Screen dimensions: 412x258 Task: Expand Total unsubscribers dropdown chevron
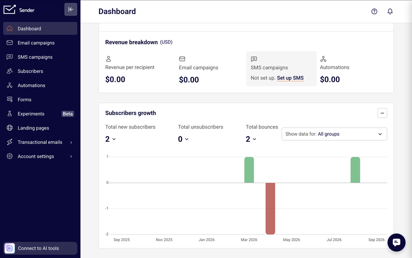coord(187,139)
